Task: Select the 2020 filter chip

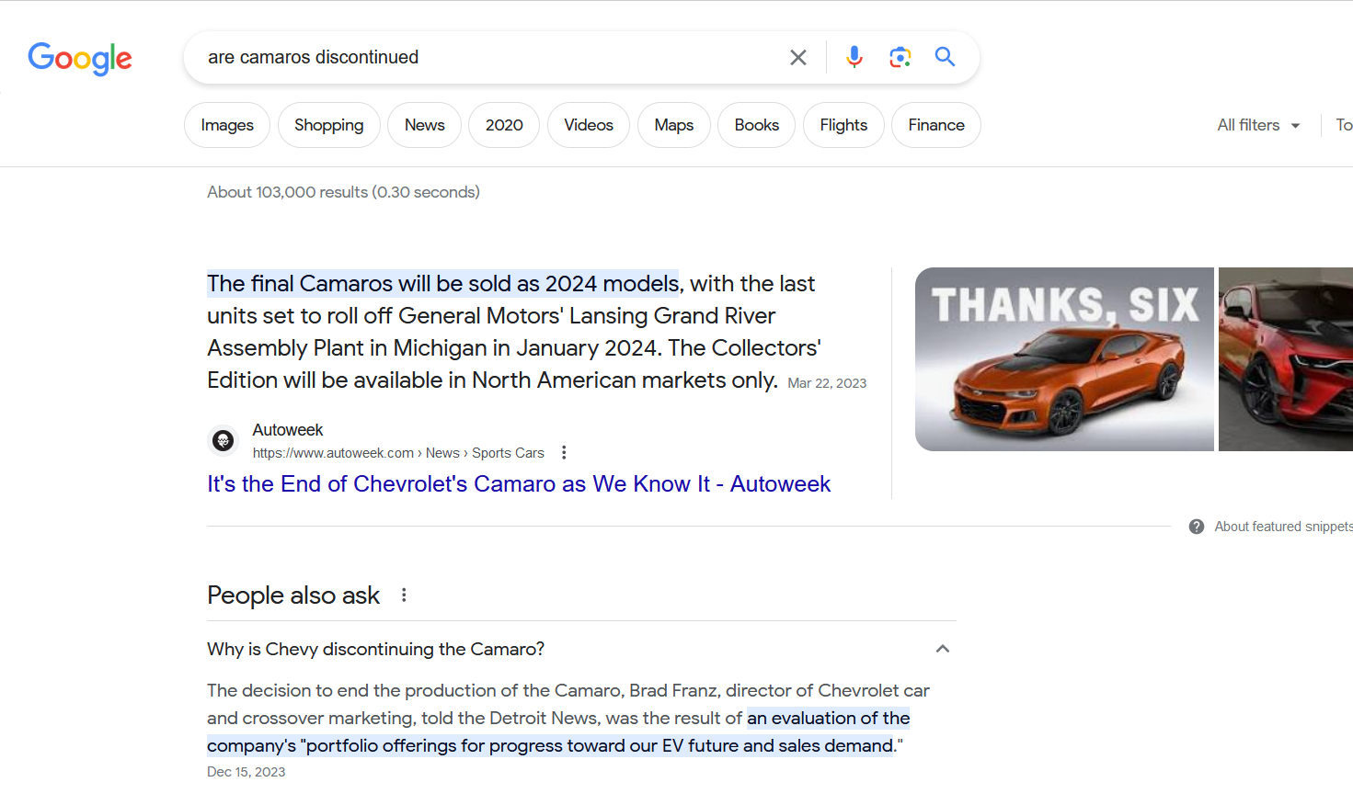Action: coord(504,125)
